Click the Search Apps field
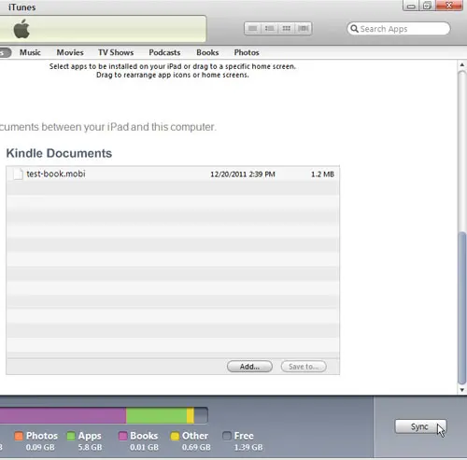 click(399, 29)
